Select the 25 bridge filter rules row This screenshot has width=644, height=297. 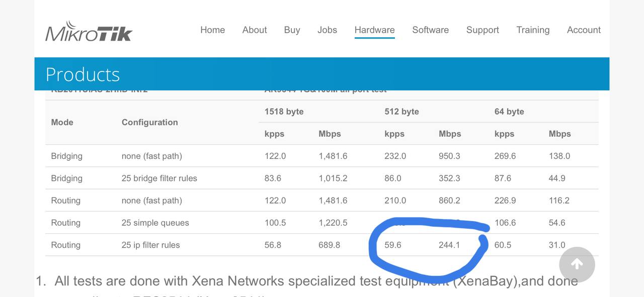[x=322, y=178]
